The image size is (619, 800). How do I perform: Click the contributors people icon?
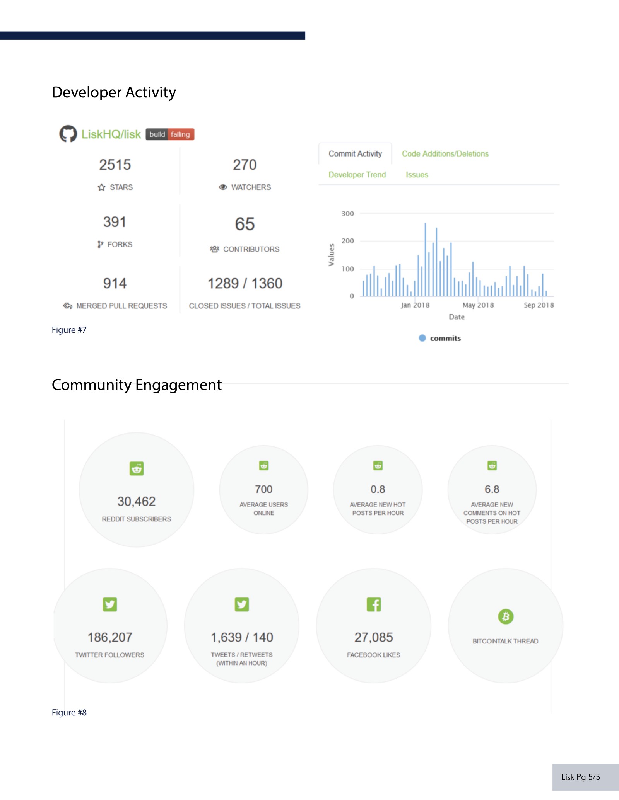click(214, 249)
